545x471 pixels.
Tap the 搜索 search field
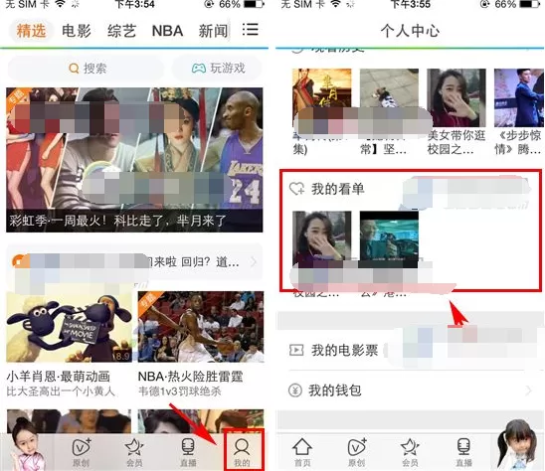86,69
